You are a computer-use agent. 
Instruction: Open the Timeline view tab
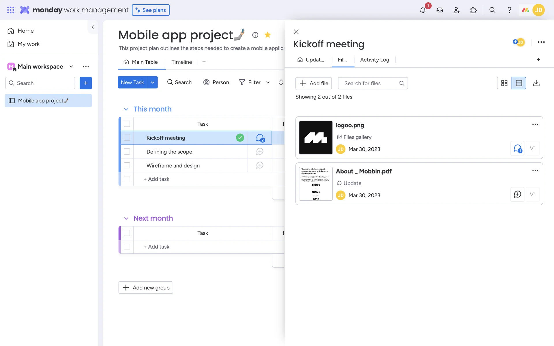pyautogui.click(x=181, y=62)
